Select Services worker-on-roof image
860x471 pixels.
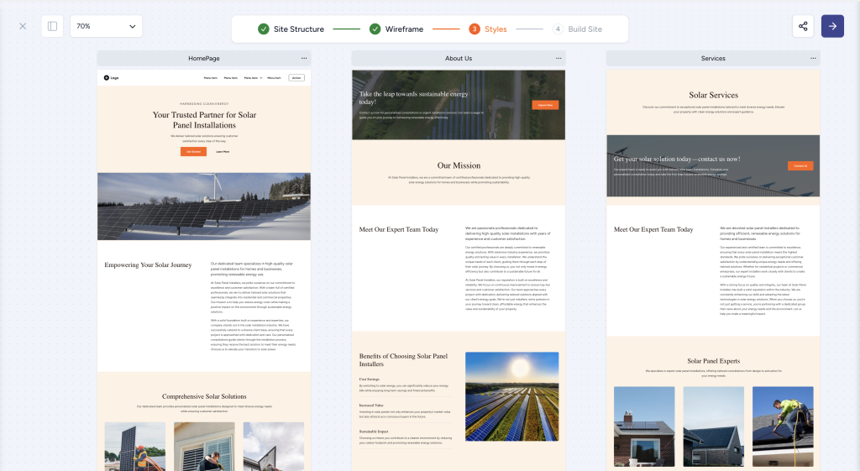coord(783,427)
